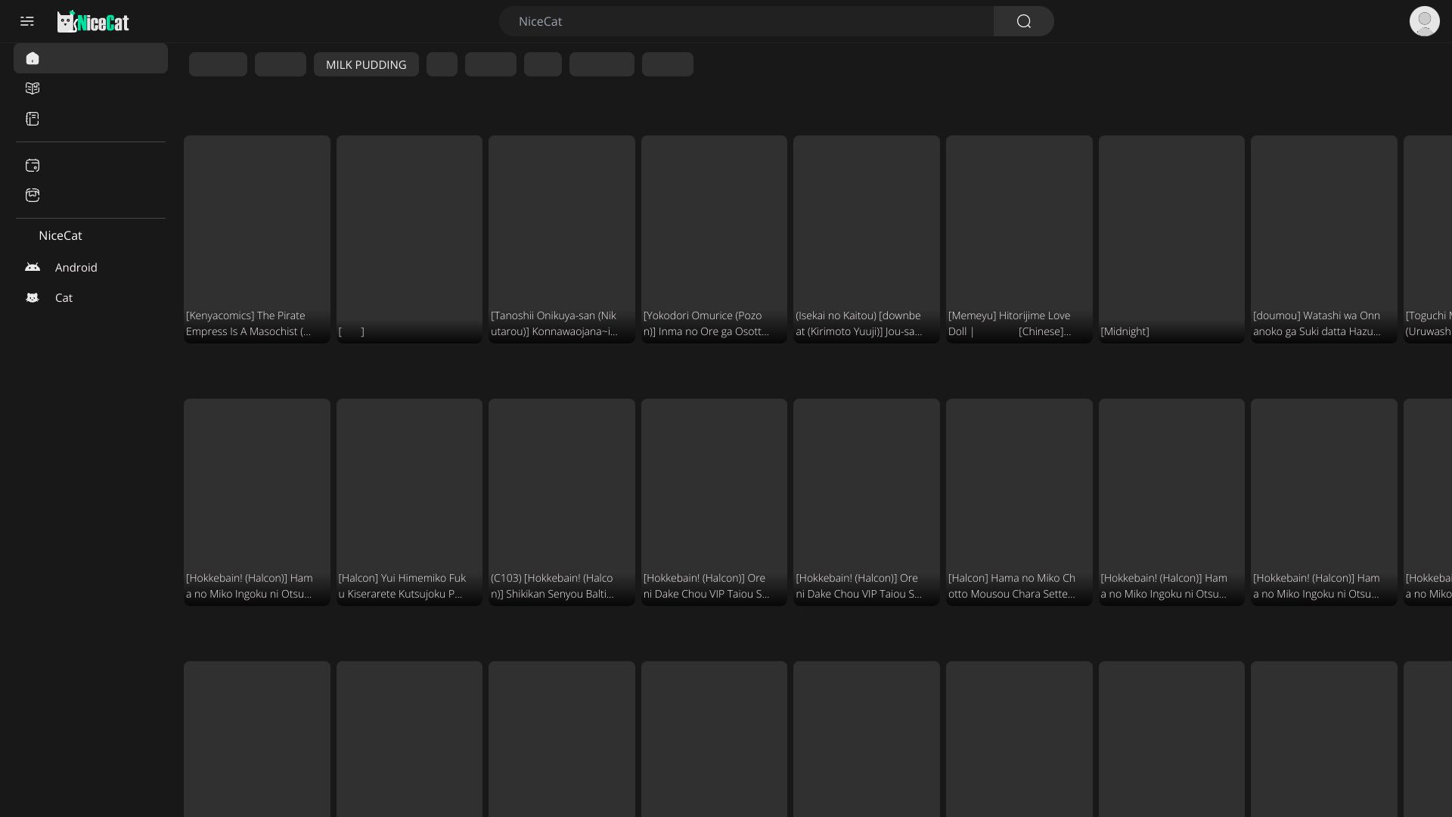
Task: Click the '[Halcon] Yui Himemiko' title text
Action: [402, 586]
